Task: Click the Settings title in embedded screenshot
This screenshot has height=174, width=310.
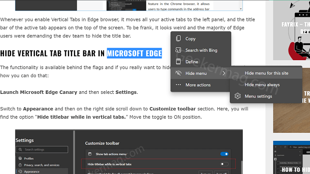Action: 25,140
